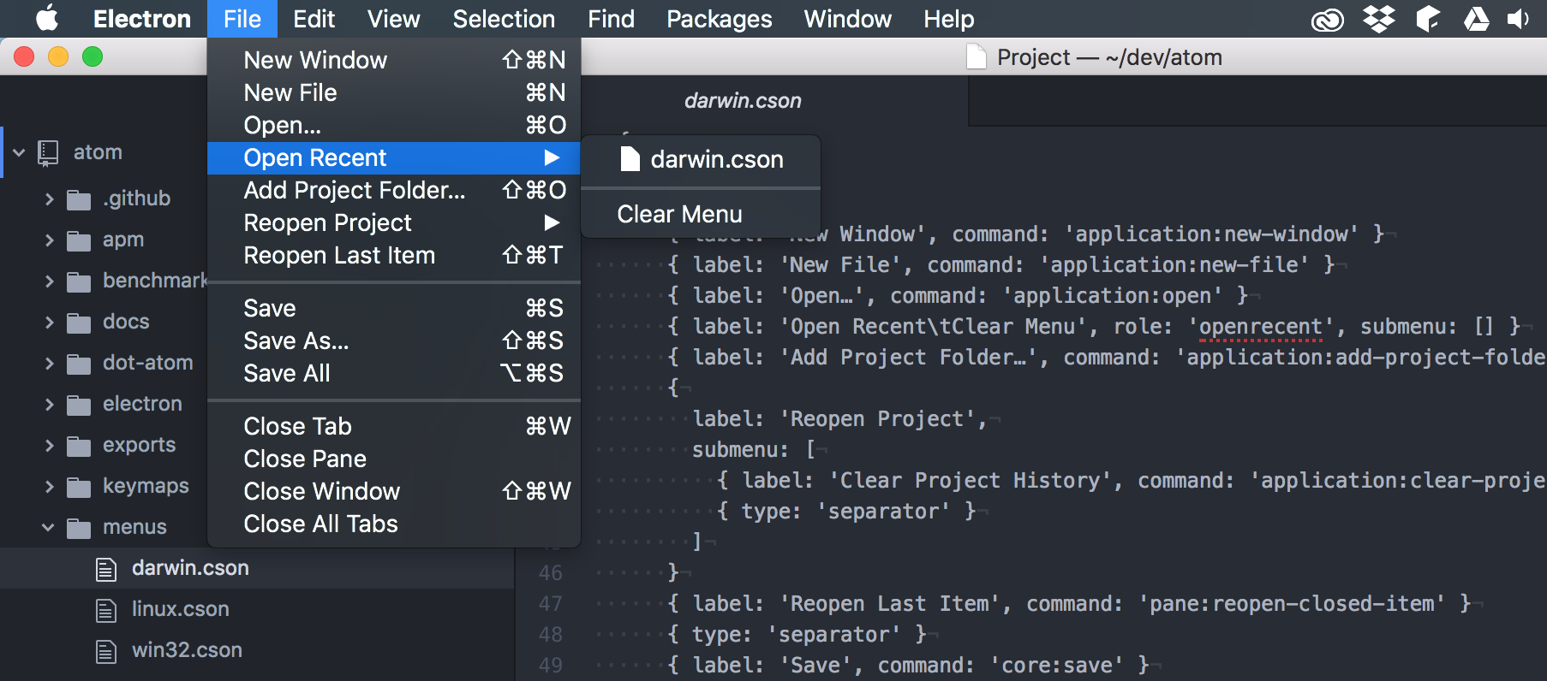This screenshot has width=1547, height=681.
Task: Open the Window menu
Action: pos(847,19)
